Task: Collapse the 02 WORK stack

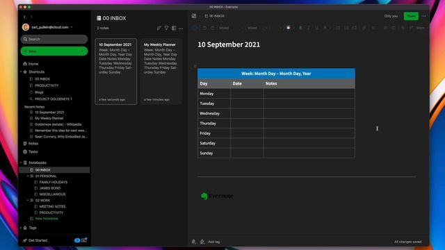Action: point(28,201)
